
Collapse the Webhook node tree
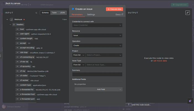pos(7,19)
